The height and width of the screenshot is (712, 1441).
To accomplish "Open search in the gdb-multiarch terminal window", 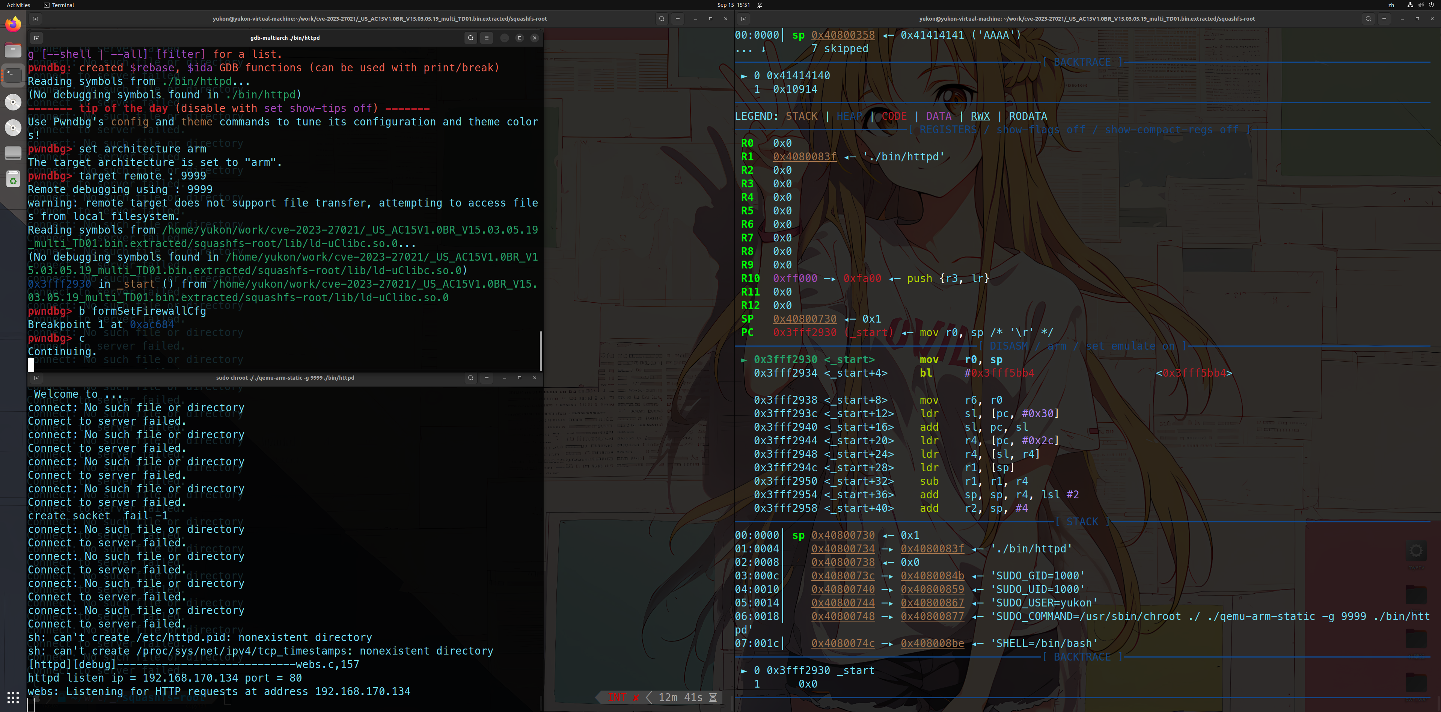I will click(x=470, y=38).
